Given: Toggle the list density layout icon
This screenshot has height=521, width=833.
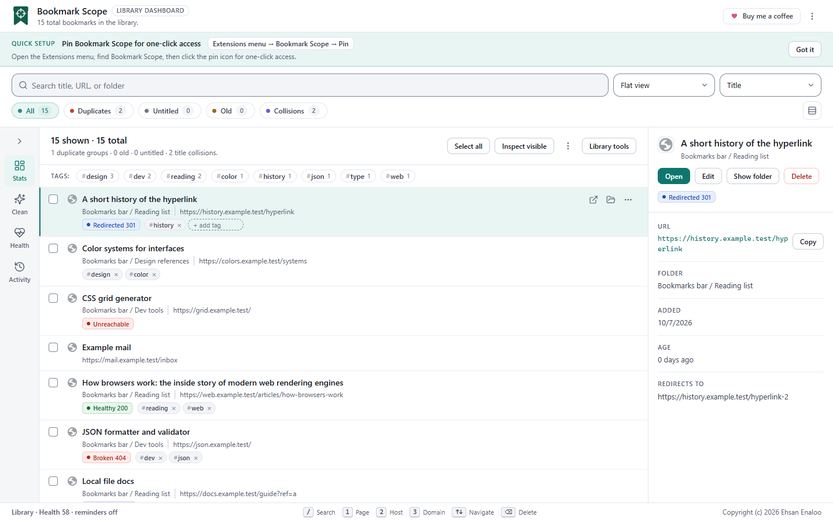Looking at the screenshot, I should click(812, 111).
